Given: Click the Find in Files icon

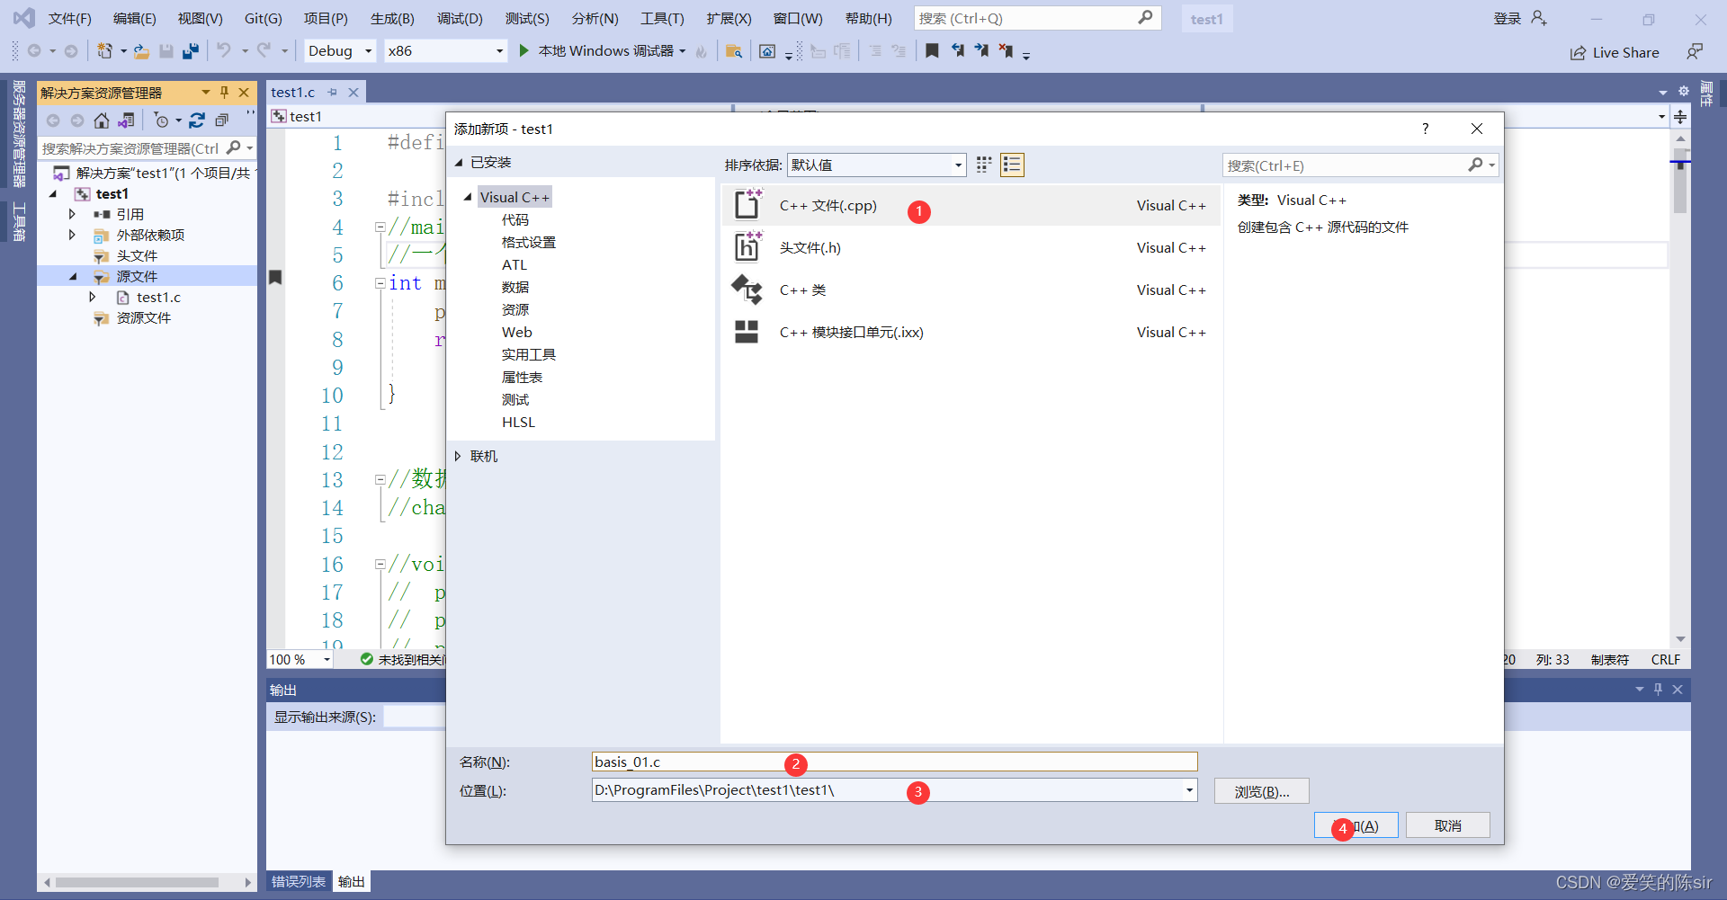Looking at the screenshot, I should [734, 51].
